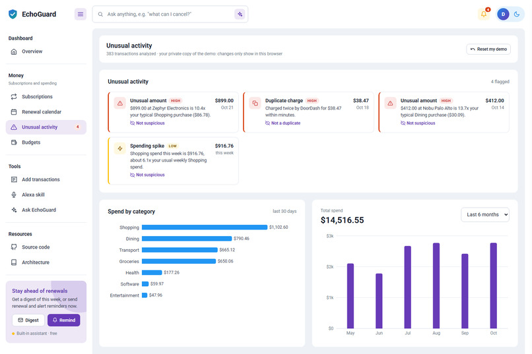Click the Subscriptions repeat icon

pyautogui.click(x=14, y=96)
